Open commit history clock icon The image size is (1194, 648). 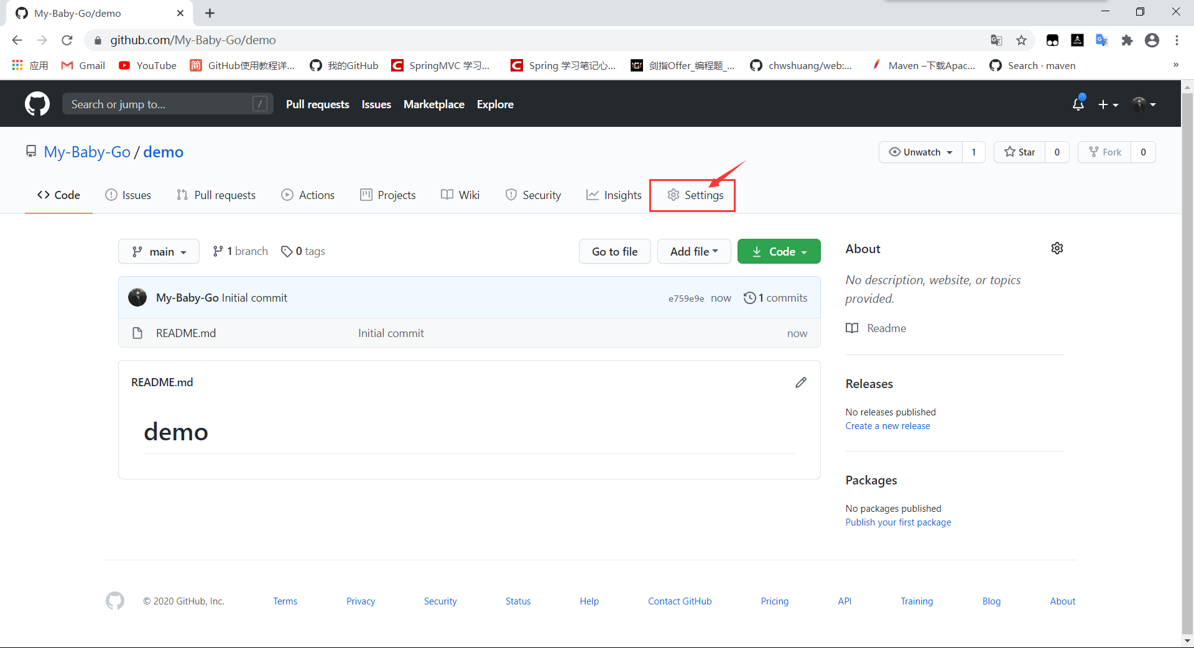(749, 298)
